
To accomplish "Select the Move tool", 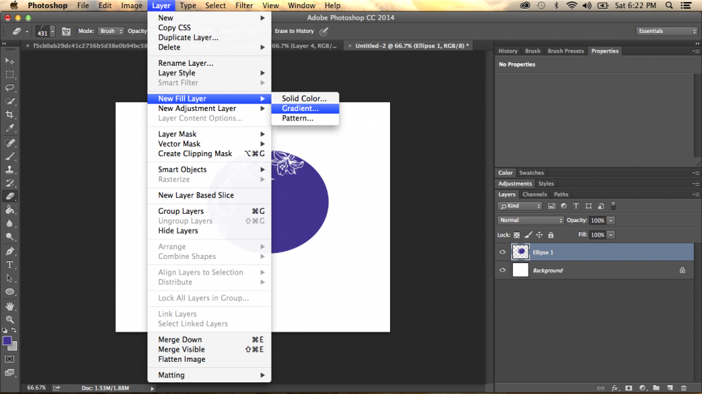I will (x=10, y=60).
